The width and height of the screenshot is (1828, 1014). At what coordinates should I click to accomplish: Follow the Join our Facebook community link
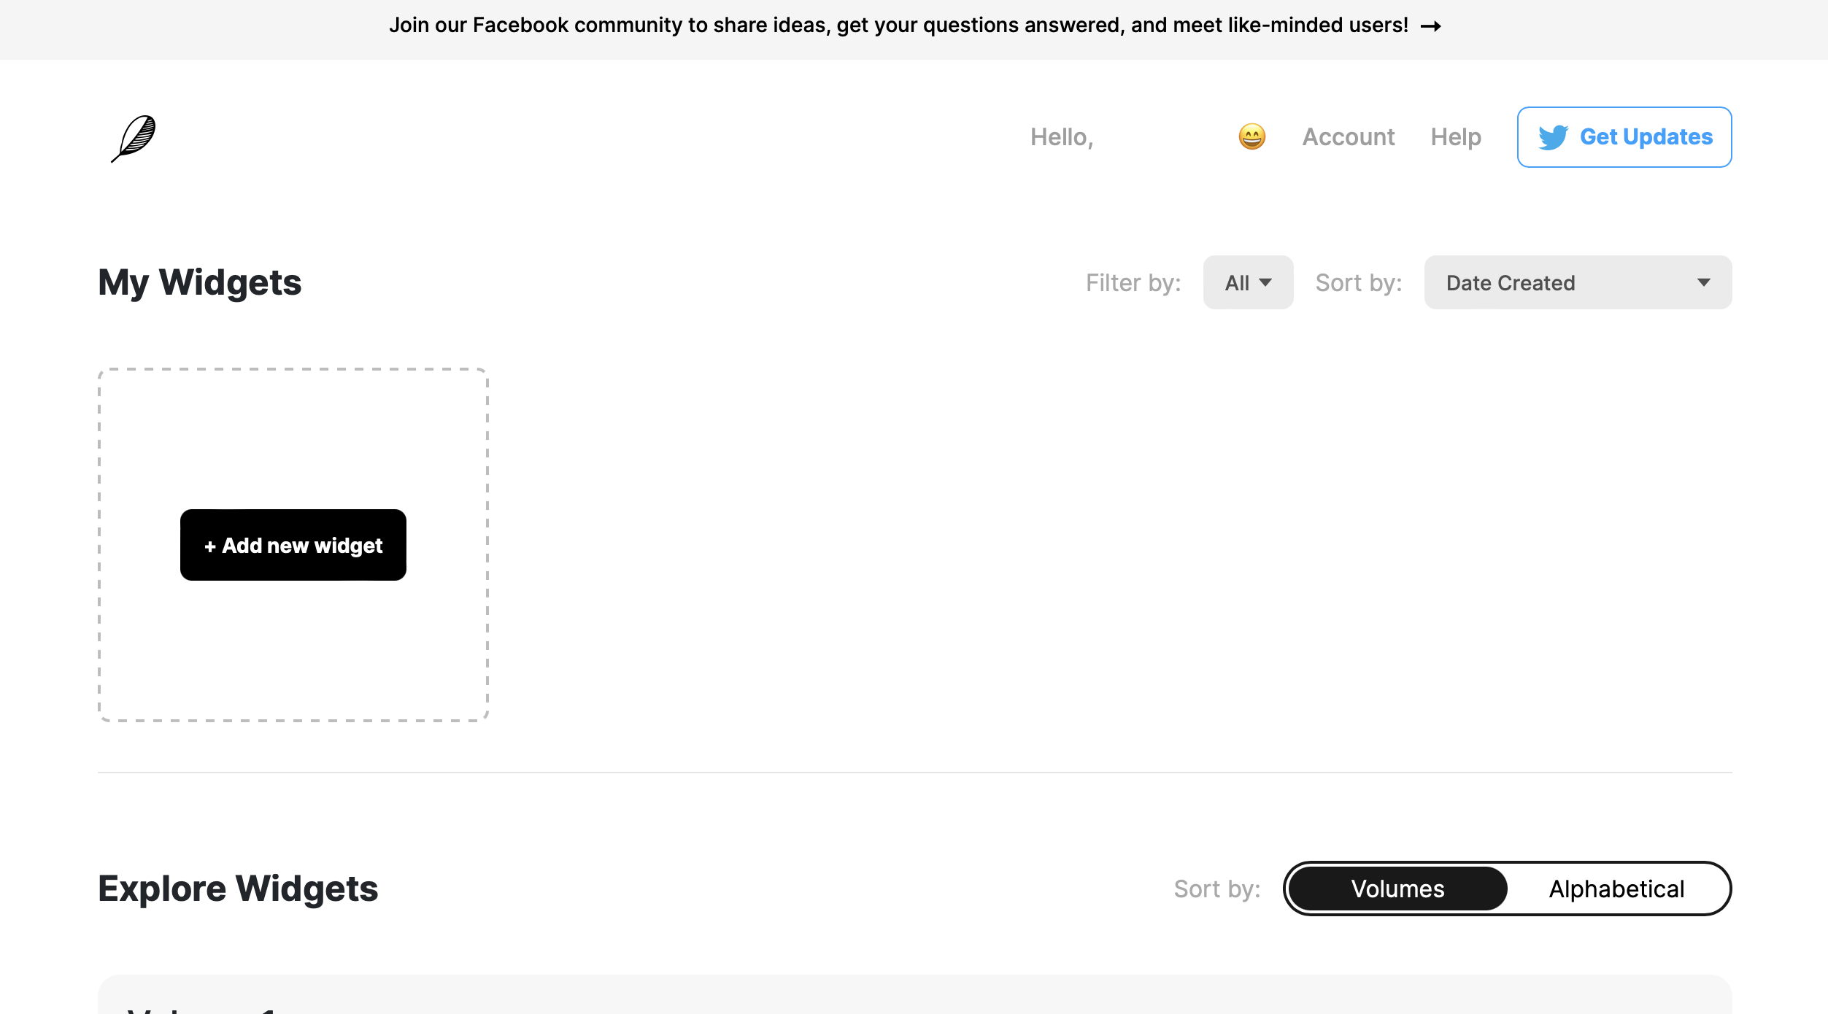tap(898, 26)
